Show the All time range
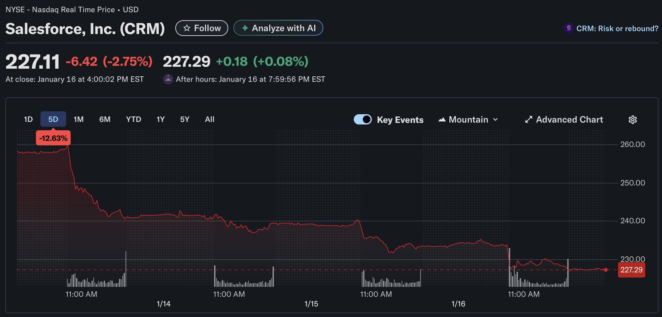 click(210, 119)
